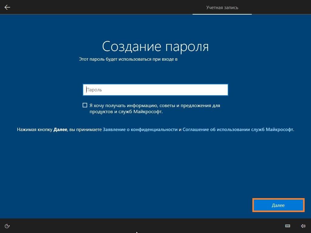This screenshot has width=311, height=233.
Task: Show the on-screen keyboard icon
Action: (288, 226)
